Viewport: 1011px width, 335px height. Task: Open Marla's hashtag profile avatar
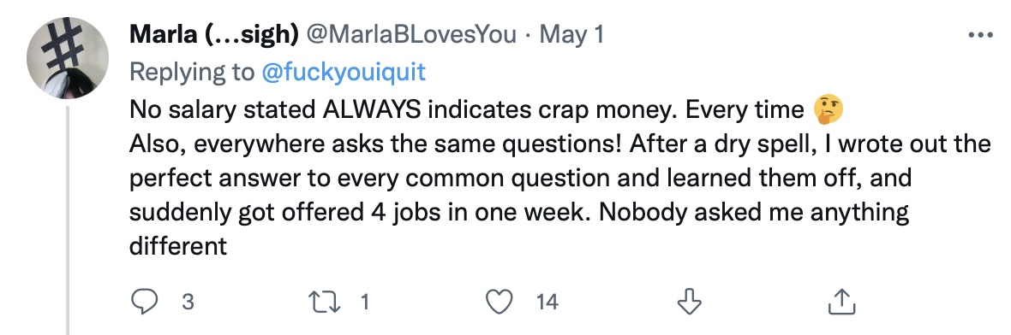pyautogui.click(x=68, y=57)
